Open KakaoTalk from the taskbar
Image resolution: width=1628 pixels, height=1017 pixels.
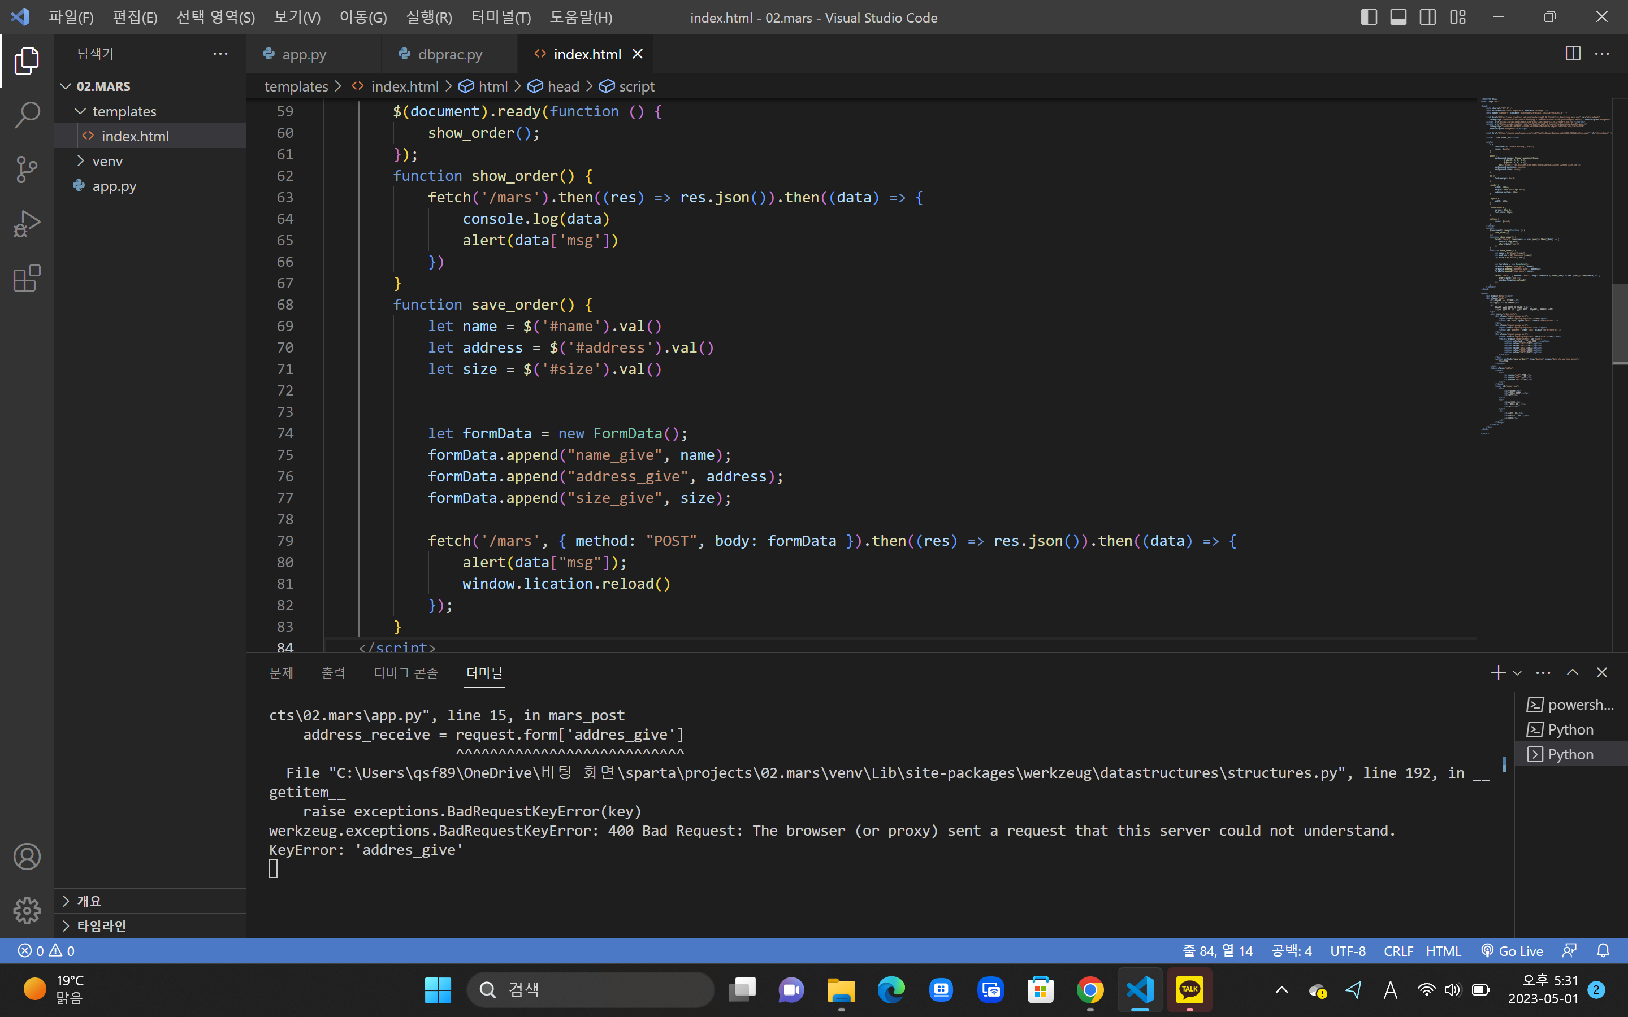point(1189,989)
